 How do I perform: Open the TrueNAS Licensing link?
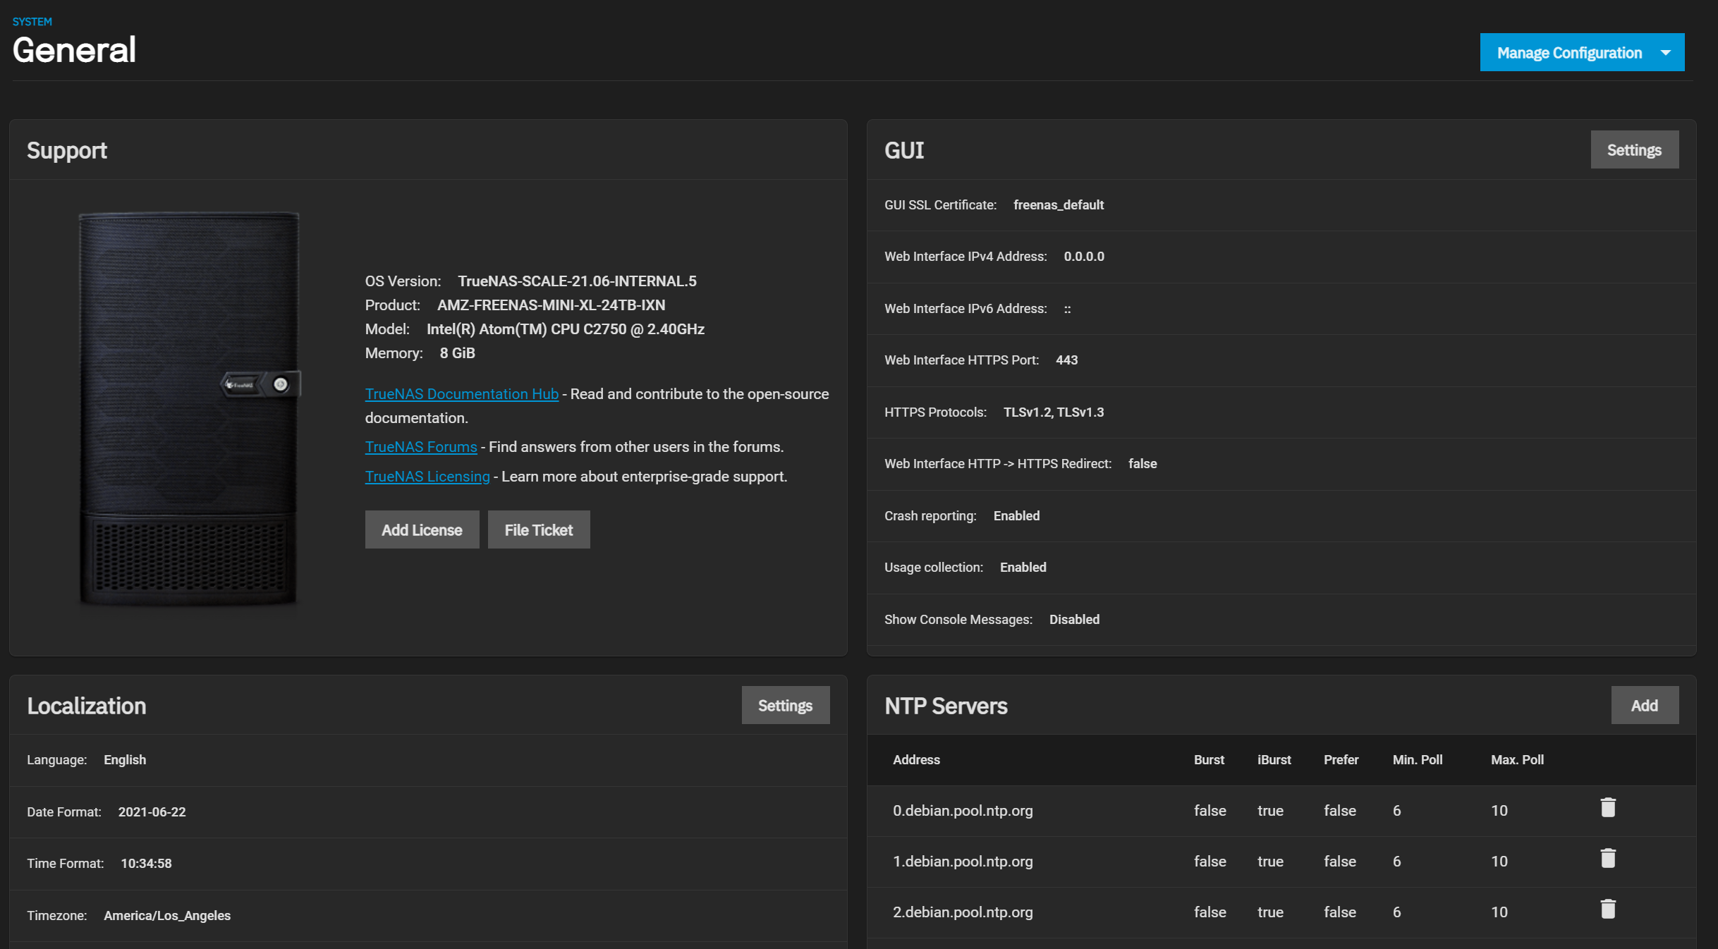click(427, 477)
